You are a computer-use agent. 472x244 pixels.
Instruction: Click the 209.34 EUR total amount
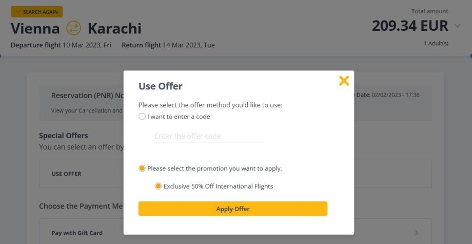coord(410,26)
